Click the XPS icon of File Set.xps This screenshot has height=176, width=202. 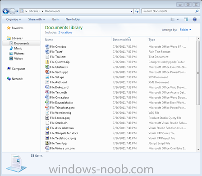coord(47,77)
